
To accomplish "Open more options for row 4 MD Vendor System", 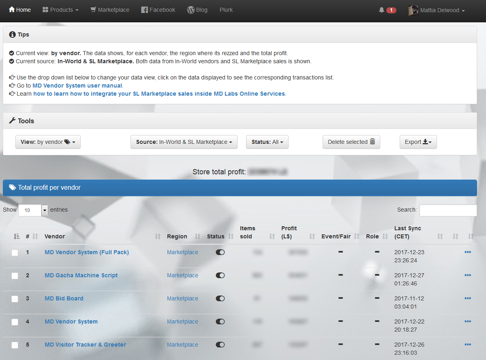I will 468,321.
